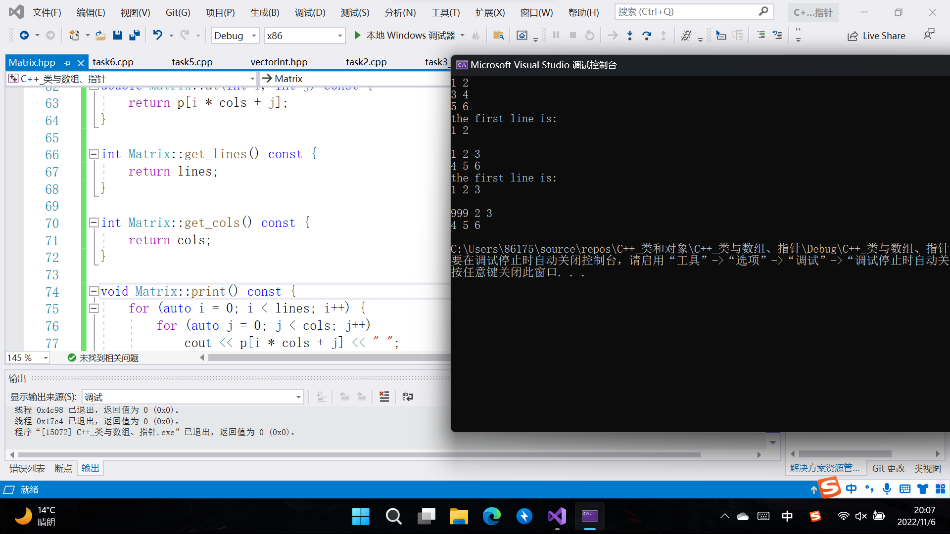Viewport: 950px width, 534px height.
Task: Click the Save All toolbar icon
Action: (x=134, y=35)
